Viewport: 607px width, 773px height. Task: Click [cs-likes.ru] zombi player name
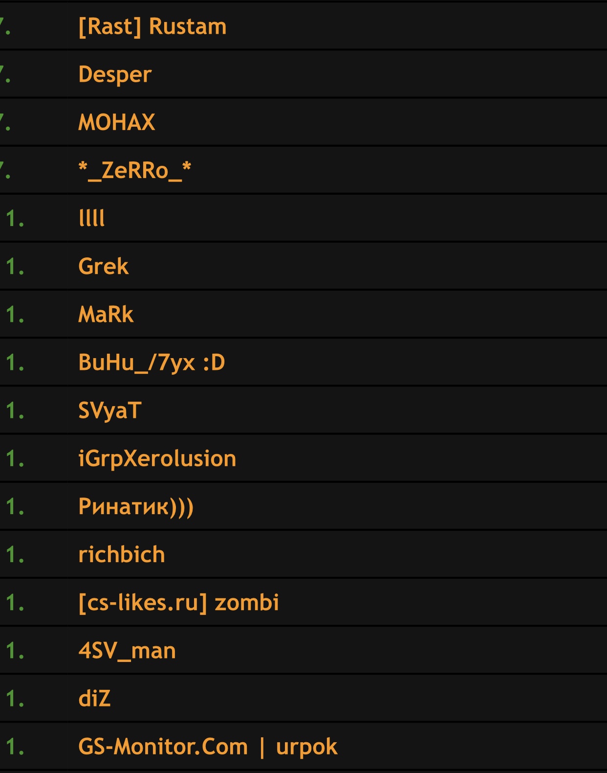(178, 602)
